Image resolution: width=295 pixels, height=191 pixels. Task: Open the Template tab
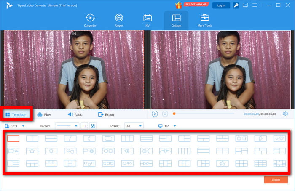point(16,114)
